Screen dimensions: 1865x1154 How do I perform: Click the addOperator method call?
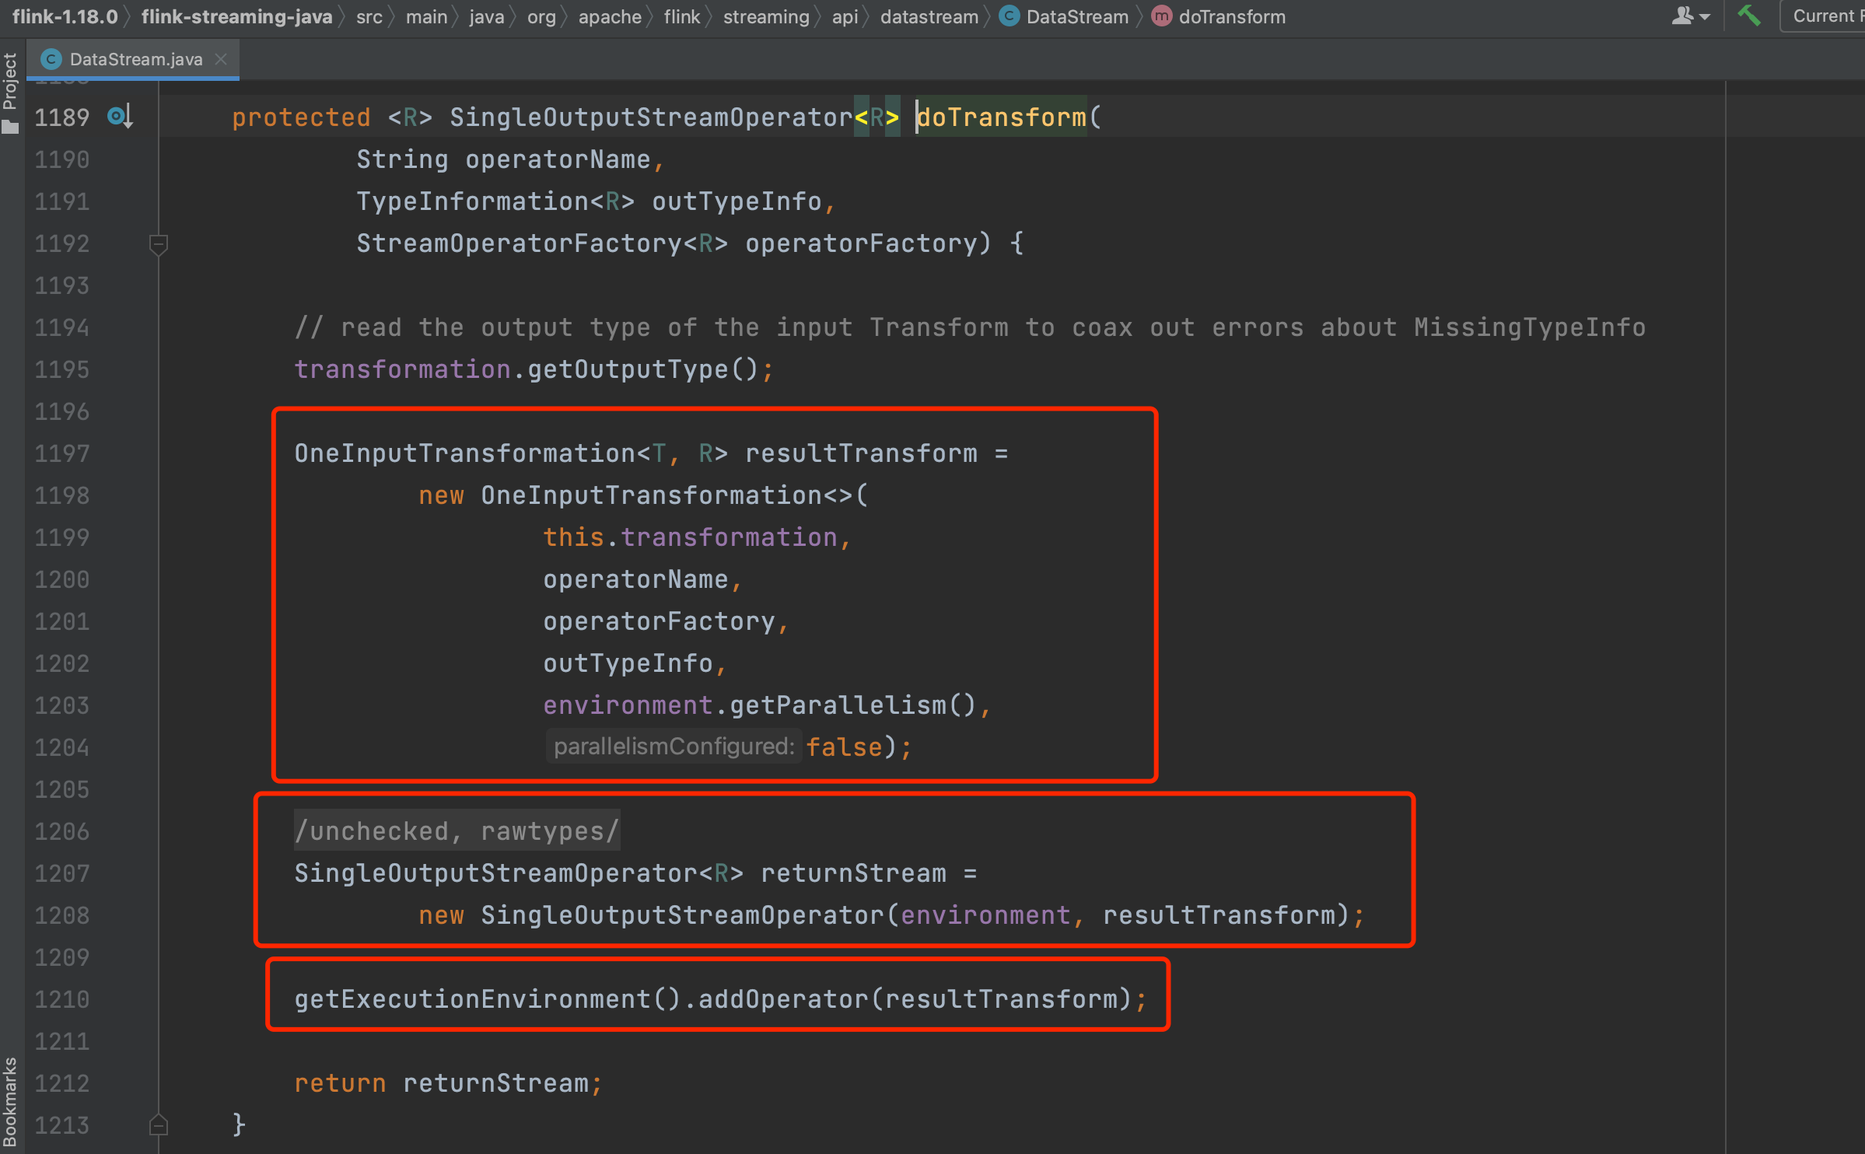coord(782,998)
